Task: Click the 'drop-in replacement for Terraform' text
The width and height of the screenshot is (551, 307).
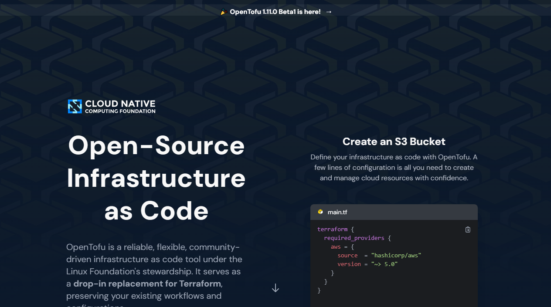Action: click(147, 283)
